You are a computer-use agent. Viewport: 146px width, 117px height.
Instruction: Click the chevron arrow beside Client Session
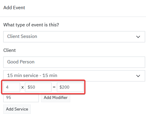pyautogui.click(x=138, y=37)
